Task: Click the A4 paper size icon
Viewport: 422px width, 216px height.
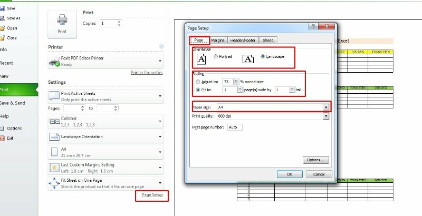Action: click(54, 152)
